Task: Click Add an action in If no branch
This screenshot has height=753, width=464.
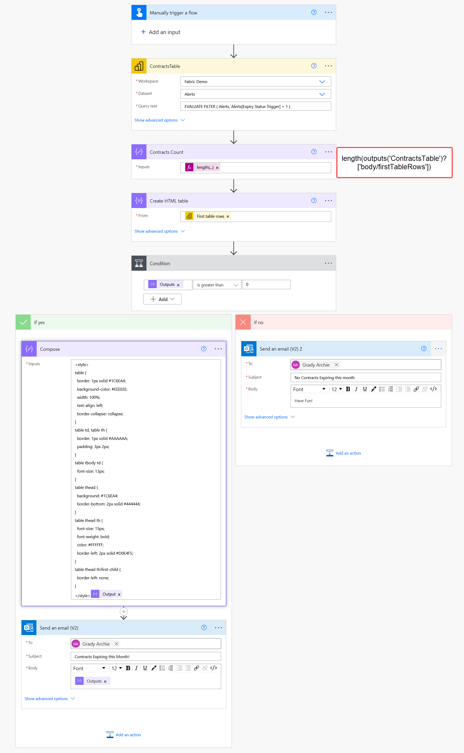Action: point(344,453)
